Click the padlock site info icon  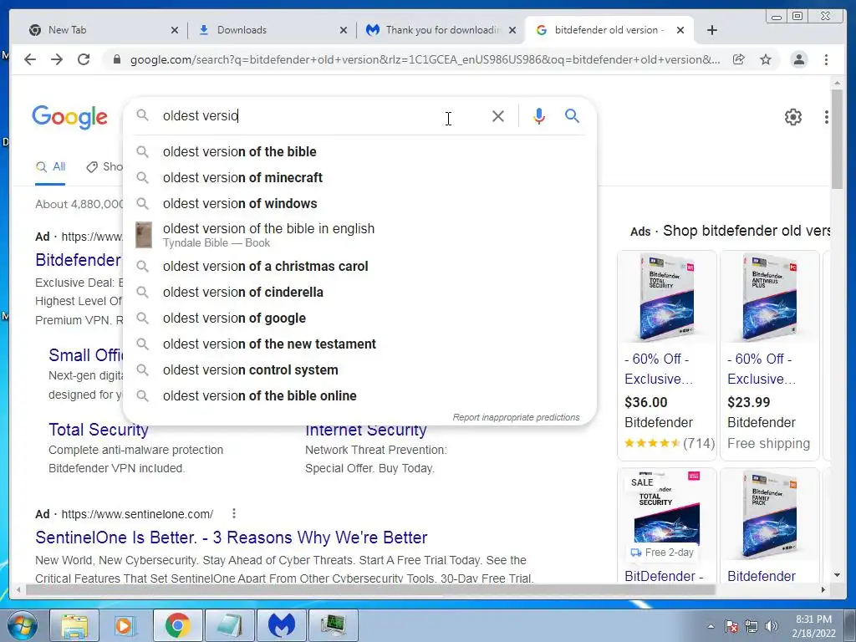(116, 59)
